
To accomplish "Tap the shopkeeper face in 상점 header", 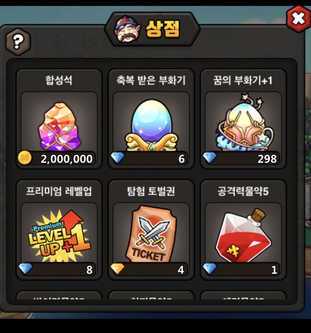I will [x=127, y=29].
